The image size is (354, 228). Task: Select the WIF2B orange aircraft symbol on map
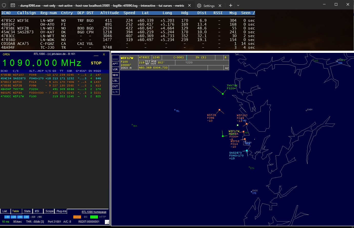(x=219, y=110)
